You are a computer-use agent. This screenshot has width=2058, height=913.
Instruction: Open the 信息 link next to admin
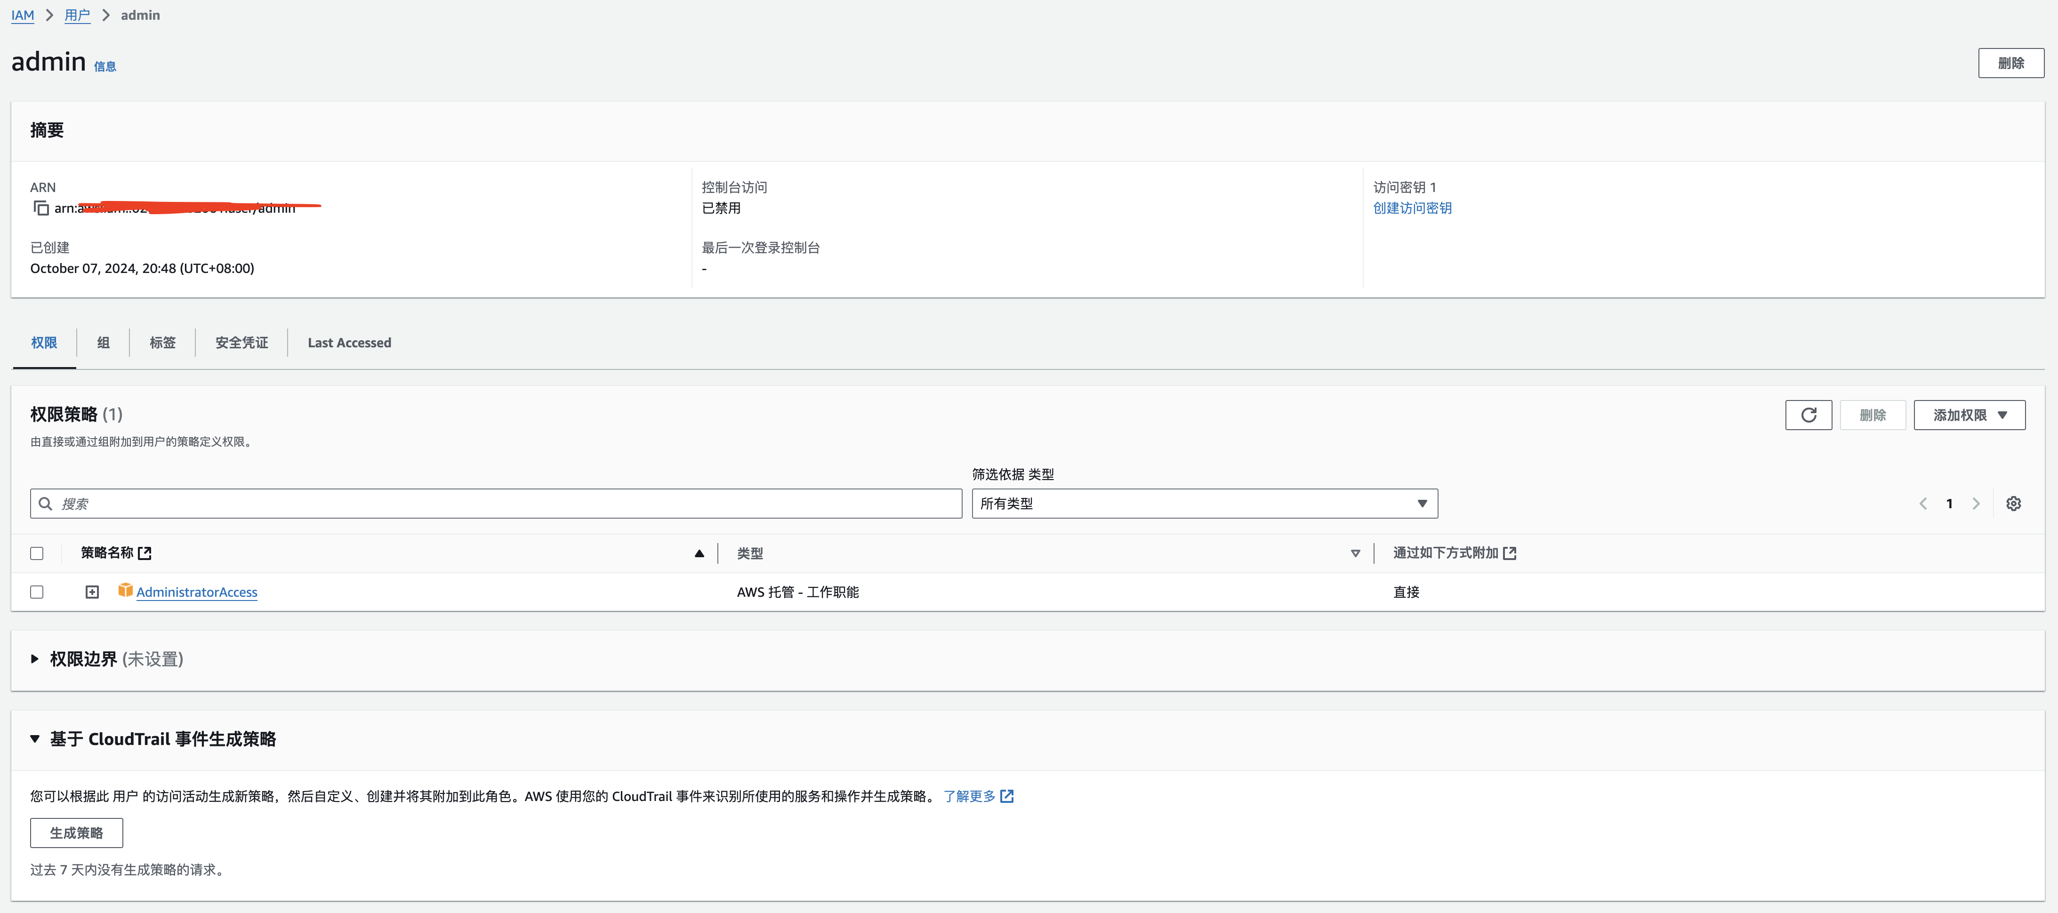pos(105,66)
